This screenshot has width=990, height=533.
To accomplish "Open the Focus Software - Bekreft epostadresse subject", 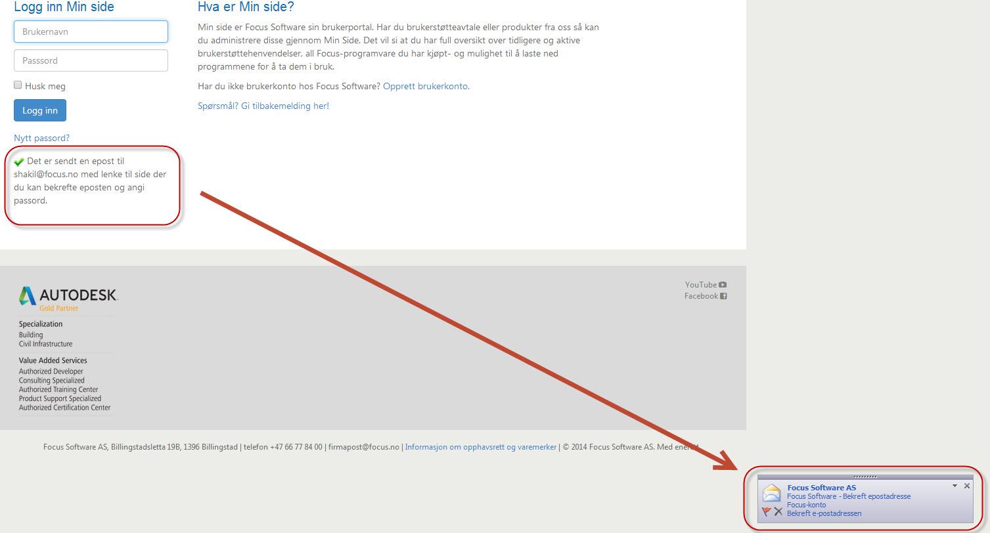I will click(x=849, y=496).
